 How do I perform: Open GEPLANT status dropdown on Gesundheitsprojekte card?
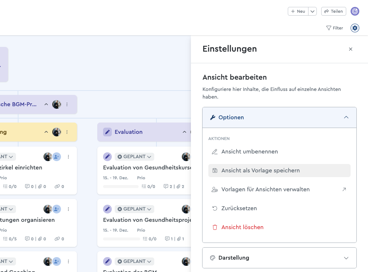point(134,209)
